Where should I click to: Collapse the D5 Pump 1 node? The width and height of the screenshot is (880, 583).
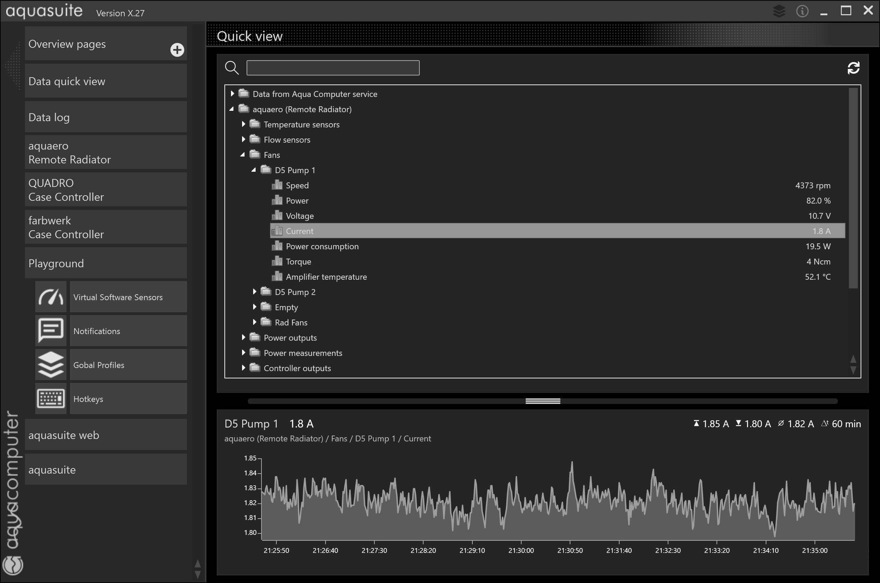[x=254, y=170]
